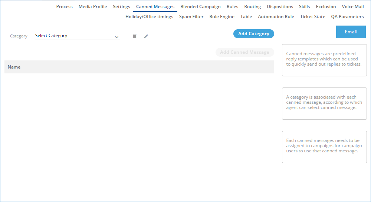The image size is (371, 202).
Task: Click the Add Category button
Action: (254, 34)
